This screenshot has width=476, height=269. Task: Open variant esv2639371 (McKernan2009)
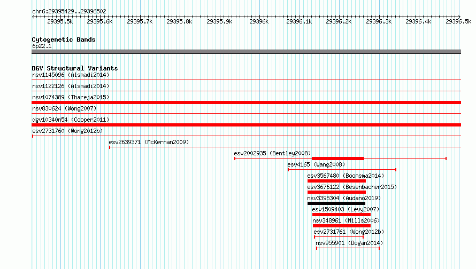click(x=149, y=142)
